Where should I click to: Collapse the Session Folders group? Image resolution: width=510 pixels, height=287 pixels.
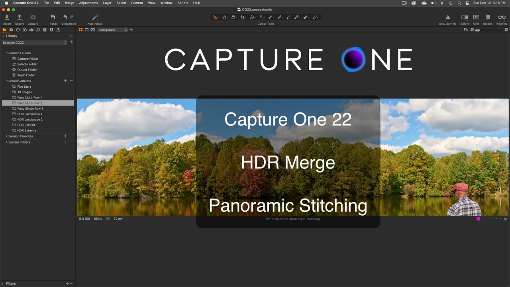[7, 53]
